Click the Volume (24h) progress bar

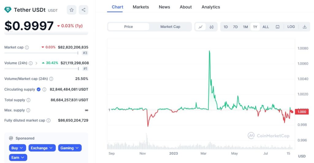coord(41,68)
